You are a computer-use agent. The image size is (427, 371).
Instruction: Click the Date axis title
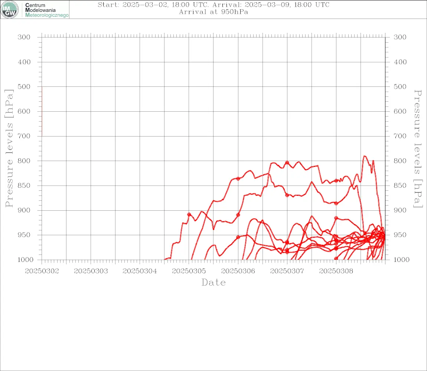point(213,282)
